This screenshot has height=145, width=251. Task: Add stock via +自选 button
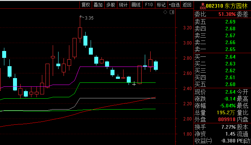pos(174,5)
